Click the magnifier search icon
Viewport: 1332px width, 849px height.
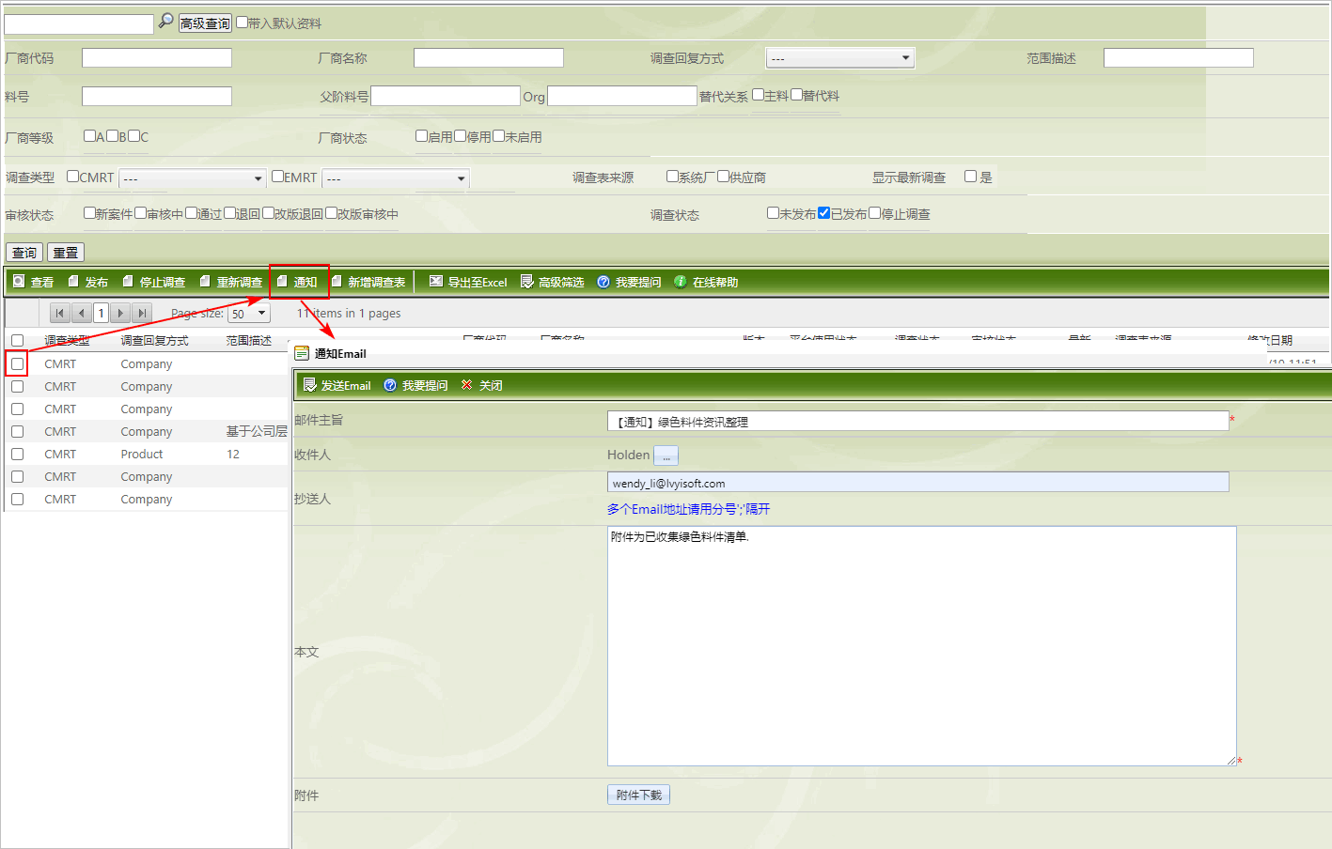click(x=165, y=21)
